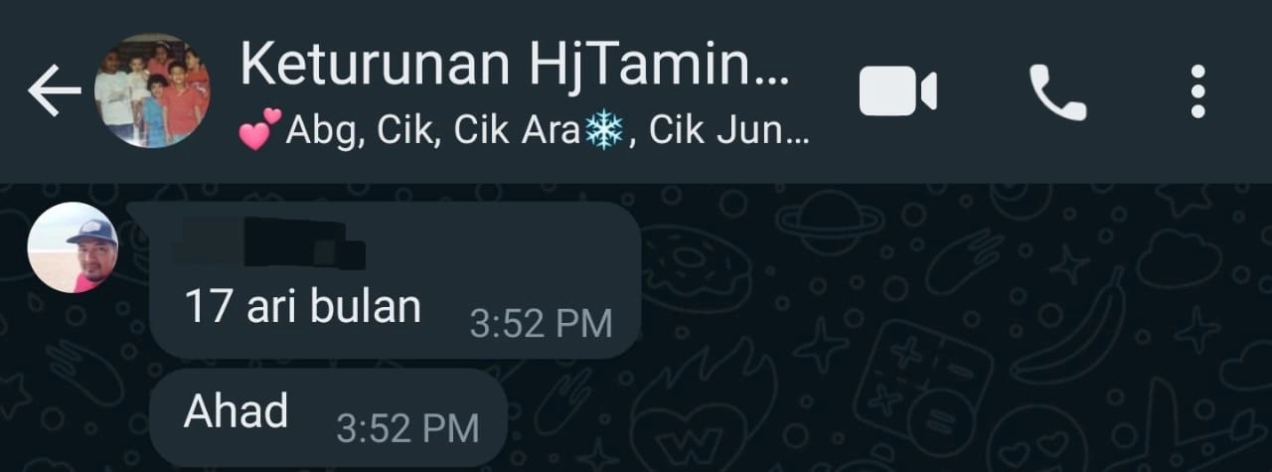
Task: Click 3:52 PM timestamp on "17 ari bulan"
Action: click(x=541, y=324)
